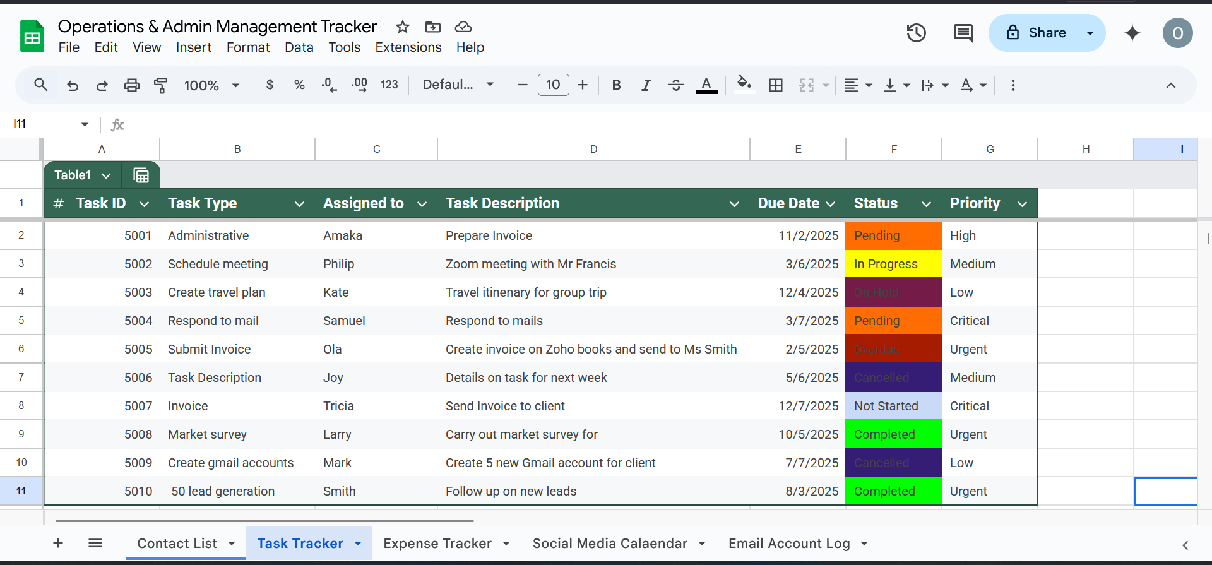
Task: Open the fill color picker
Action: (744, 85)
